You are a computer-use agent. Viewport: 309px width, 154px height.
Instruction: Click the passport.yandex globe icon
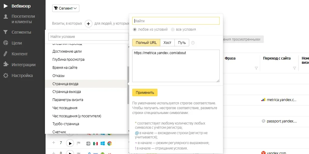point(263,121)
